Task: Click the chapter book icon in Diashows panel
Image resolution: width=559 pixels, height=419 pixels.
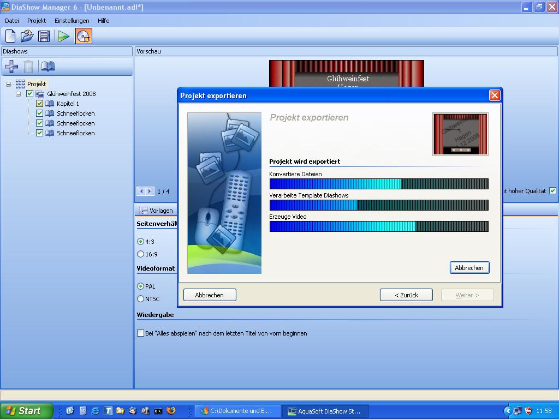Action: point(48,67)
